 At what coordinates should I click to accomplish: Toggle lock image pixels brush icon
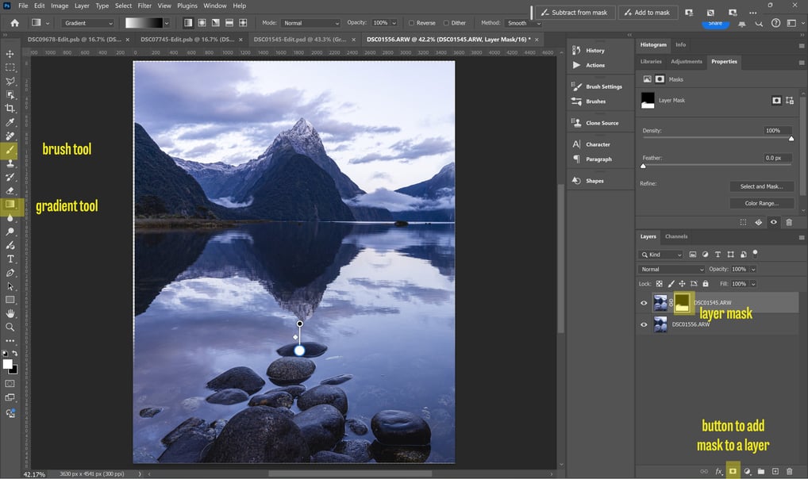[x=671, y=284]
